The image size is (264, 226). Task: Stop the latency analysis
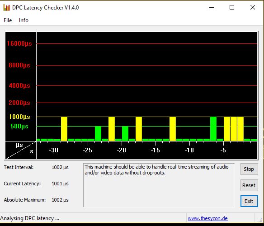click(x=249, y=169)
